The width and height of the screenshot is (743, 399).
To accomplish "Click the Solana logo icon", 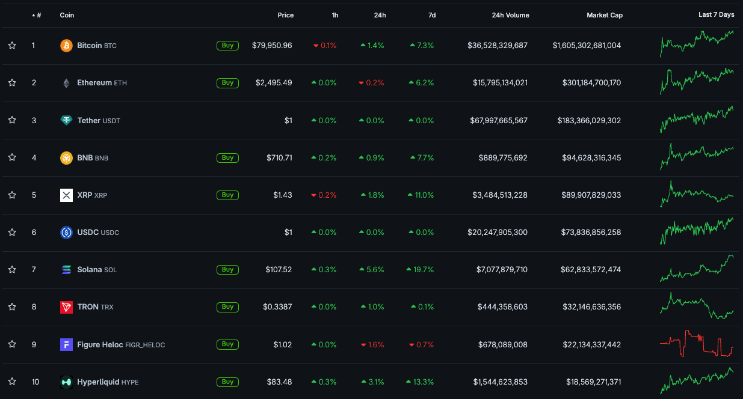I will point(66,270).
